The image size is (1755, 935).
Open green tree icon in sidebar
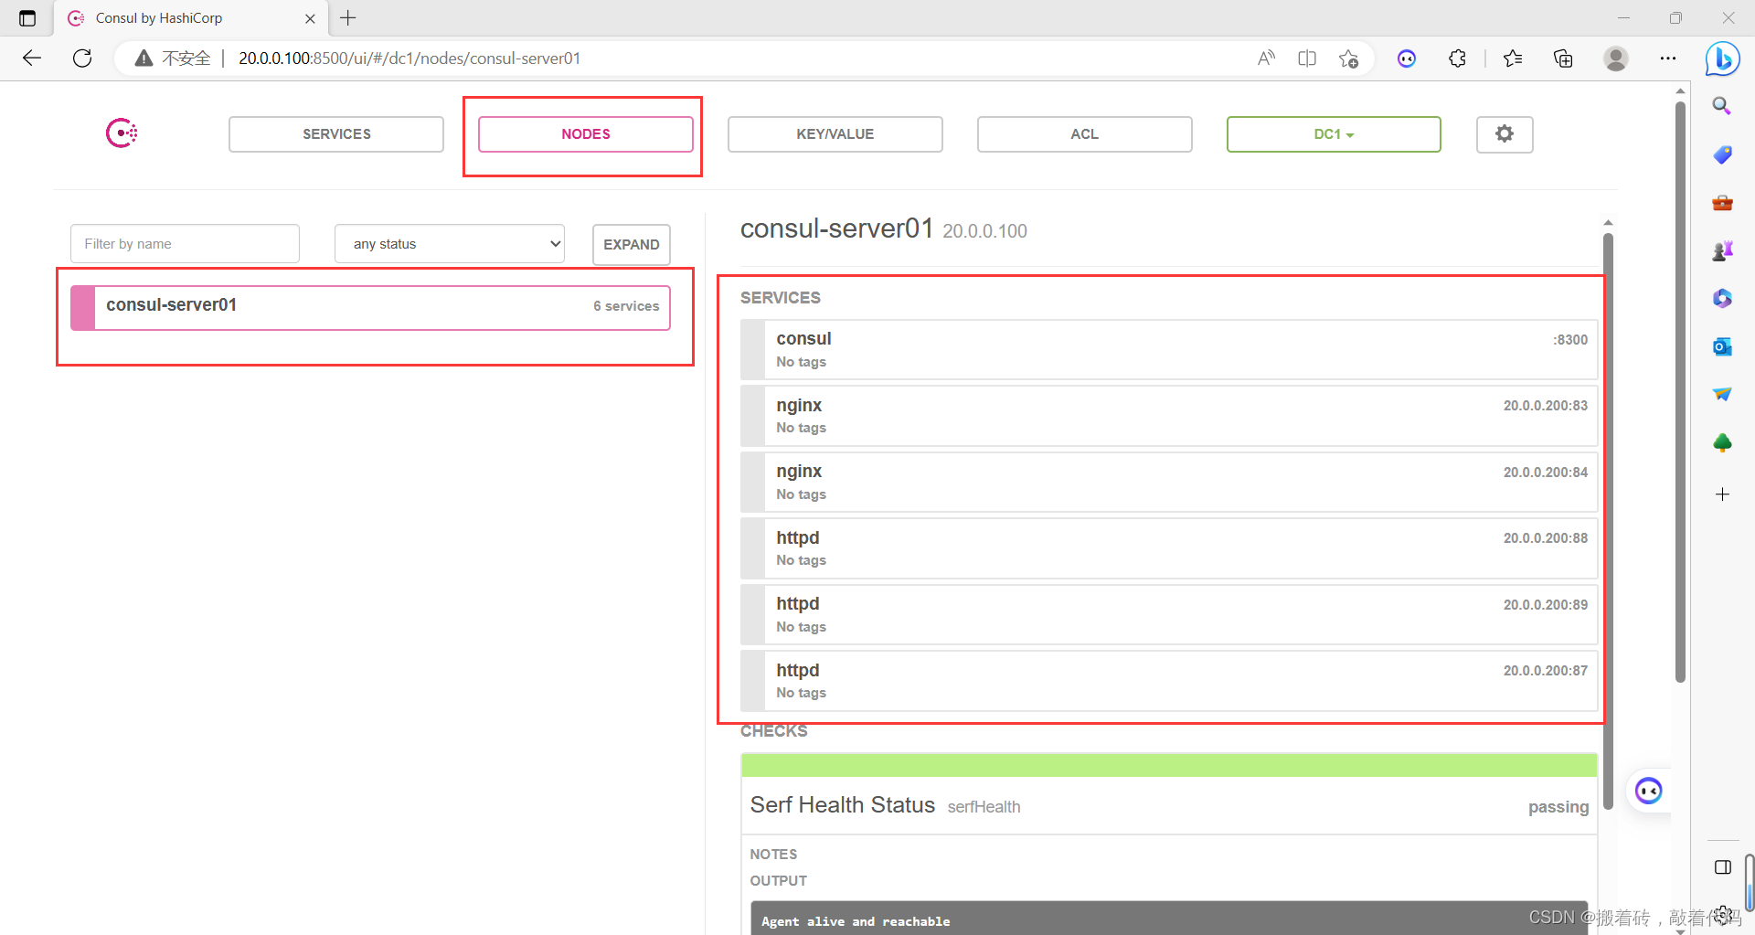click(x=1722, y=443)
